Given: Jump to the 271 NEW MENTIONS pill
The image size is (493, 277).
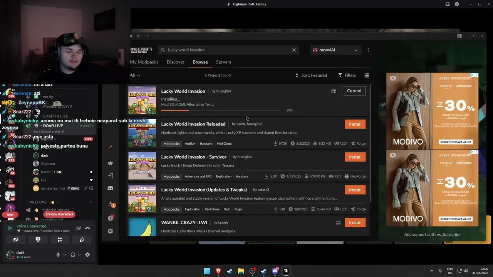Looking at the screenshot, I should tap(59, 214).
